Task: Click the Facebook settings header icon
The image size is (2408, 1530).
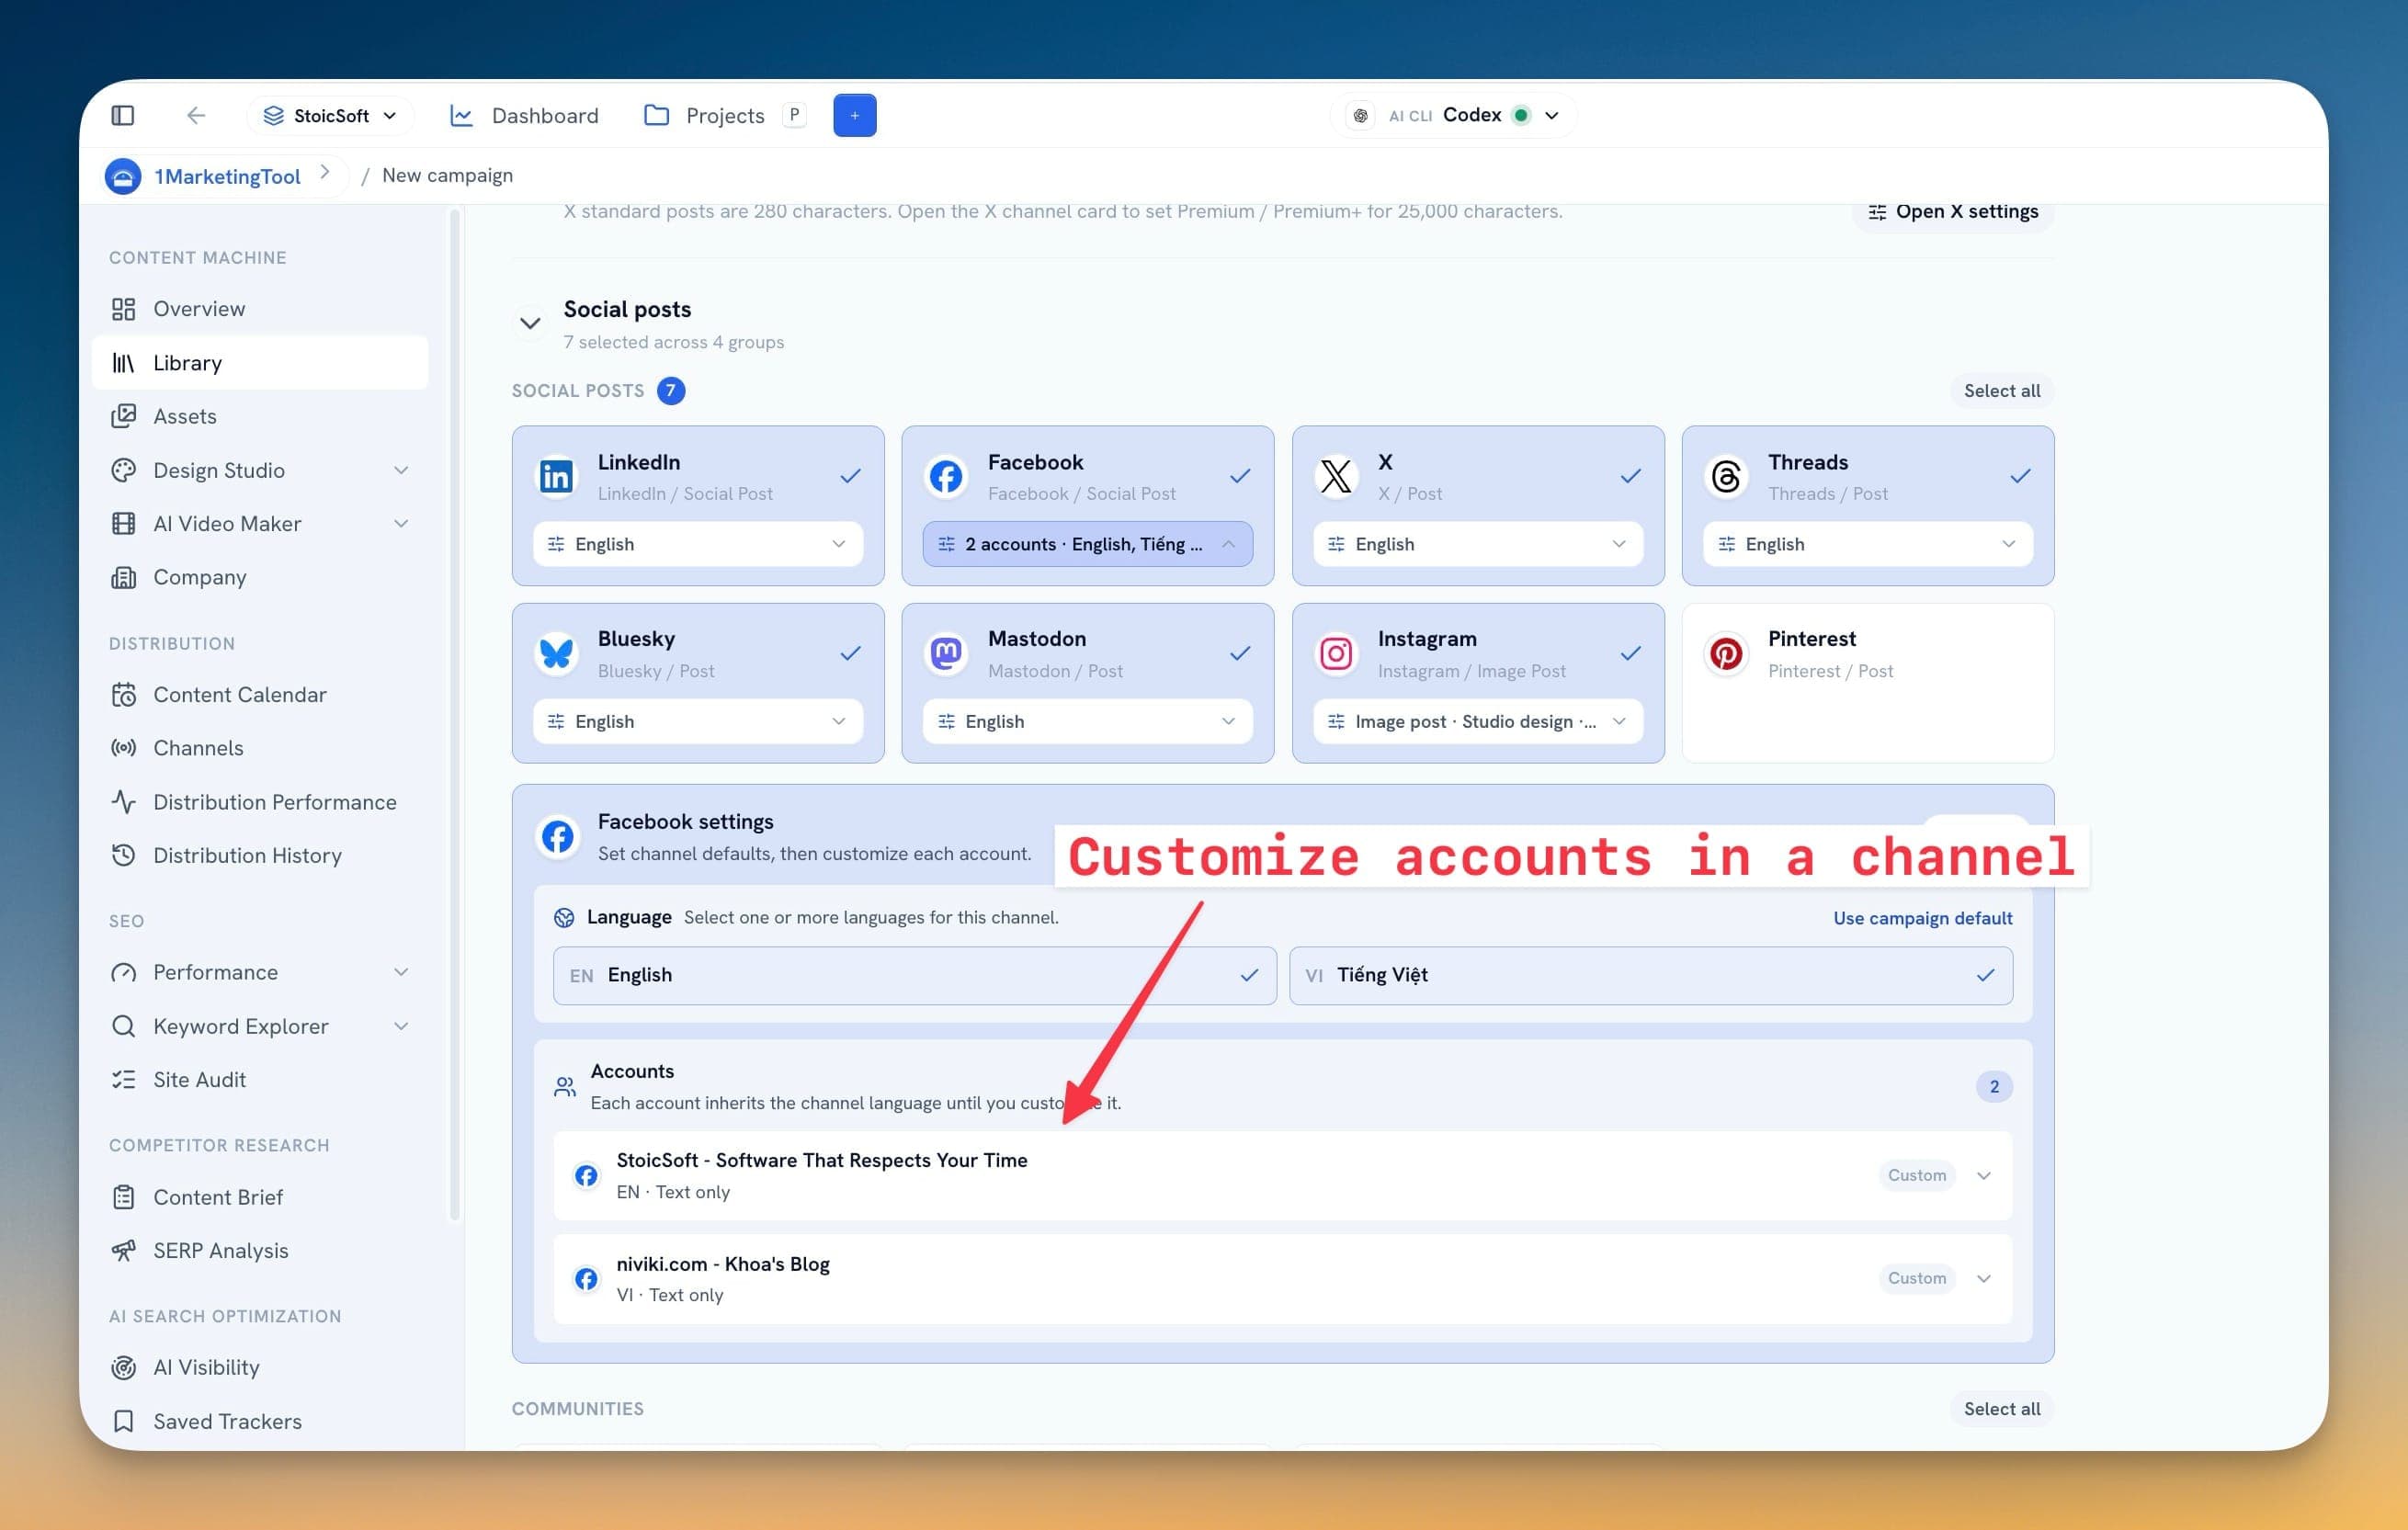Action: 557,836
